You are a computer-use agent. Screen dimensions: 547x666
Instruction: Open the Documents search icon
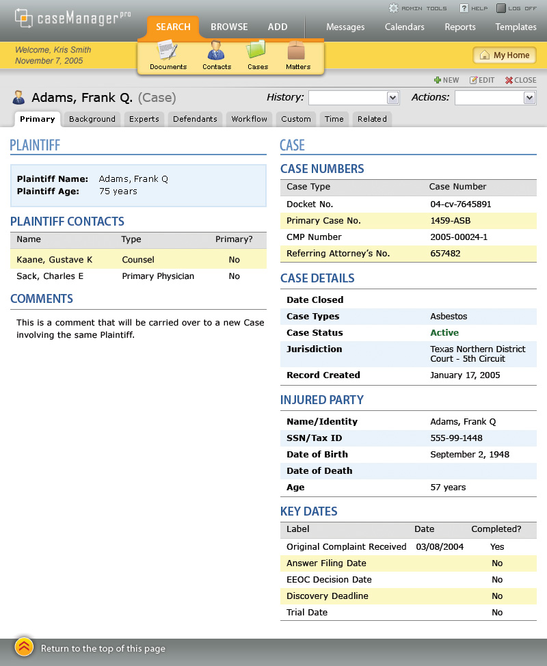[x=168, y=50]
